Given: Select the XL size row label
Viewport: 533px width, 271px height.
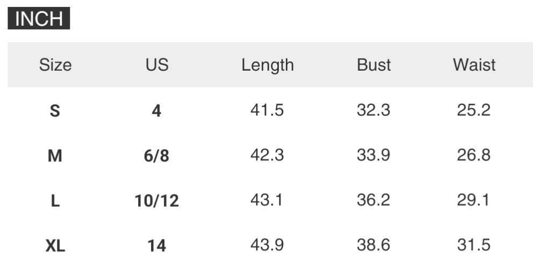Looking at the screenshot, I should tap(55, 246).
